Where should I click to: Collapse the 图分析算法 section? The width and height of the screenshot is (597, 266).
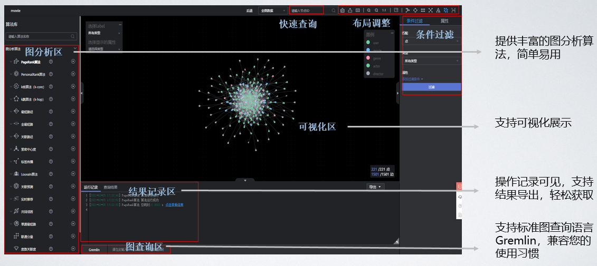(75, 48)
